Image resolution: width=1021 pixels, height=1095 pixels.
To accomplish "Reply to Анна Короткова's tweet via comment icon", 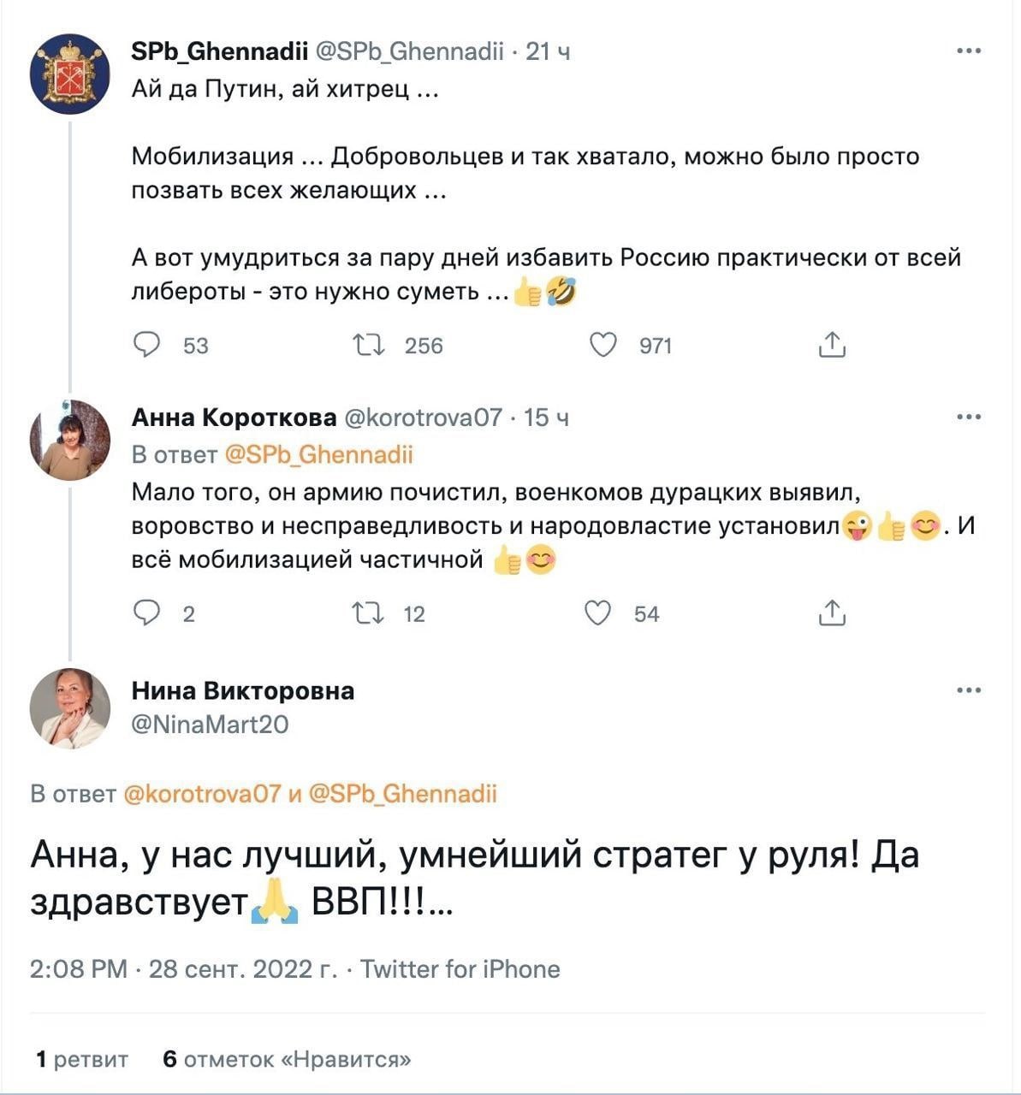I will [x=147, y=613].
